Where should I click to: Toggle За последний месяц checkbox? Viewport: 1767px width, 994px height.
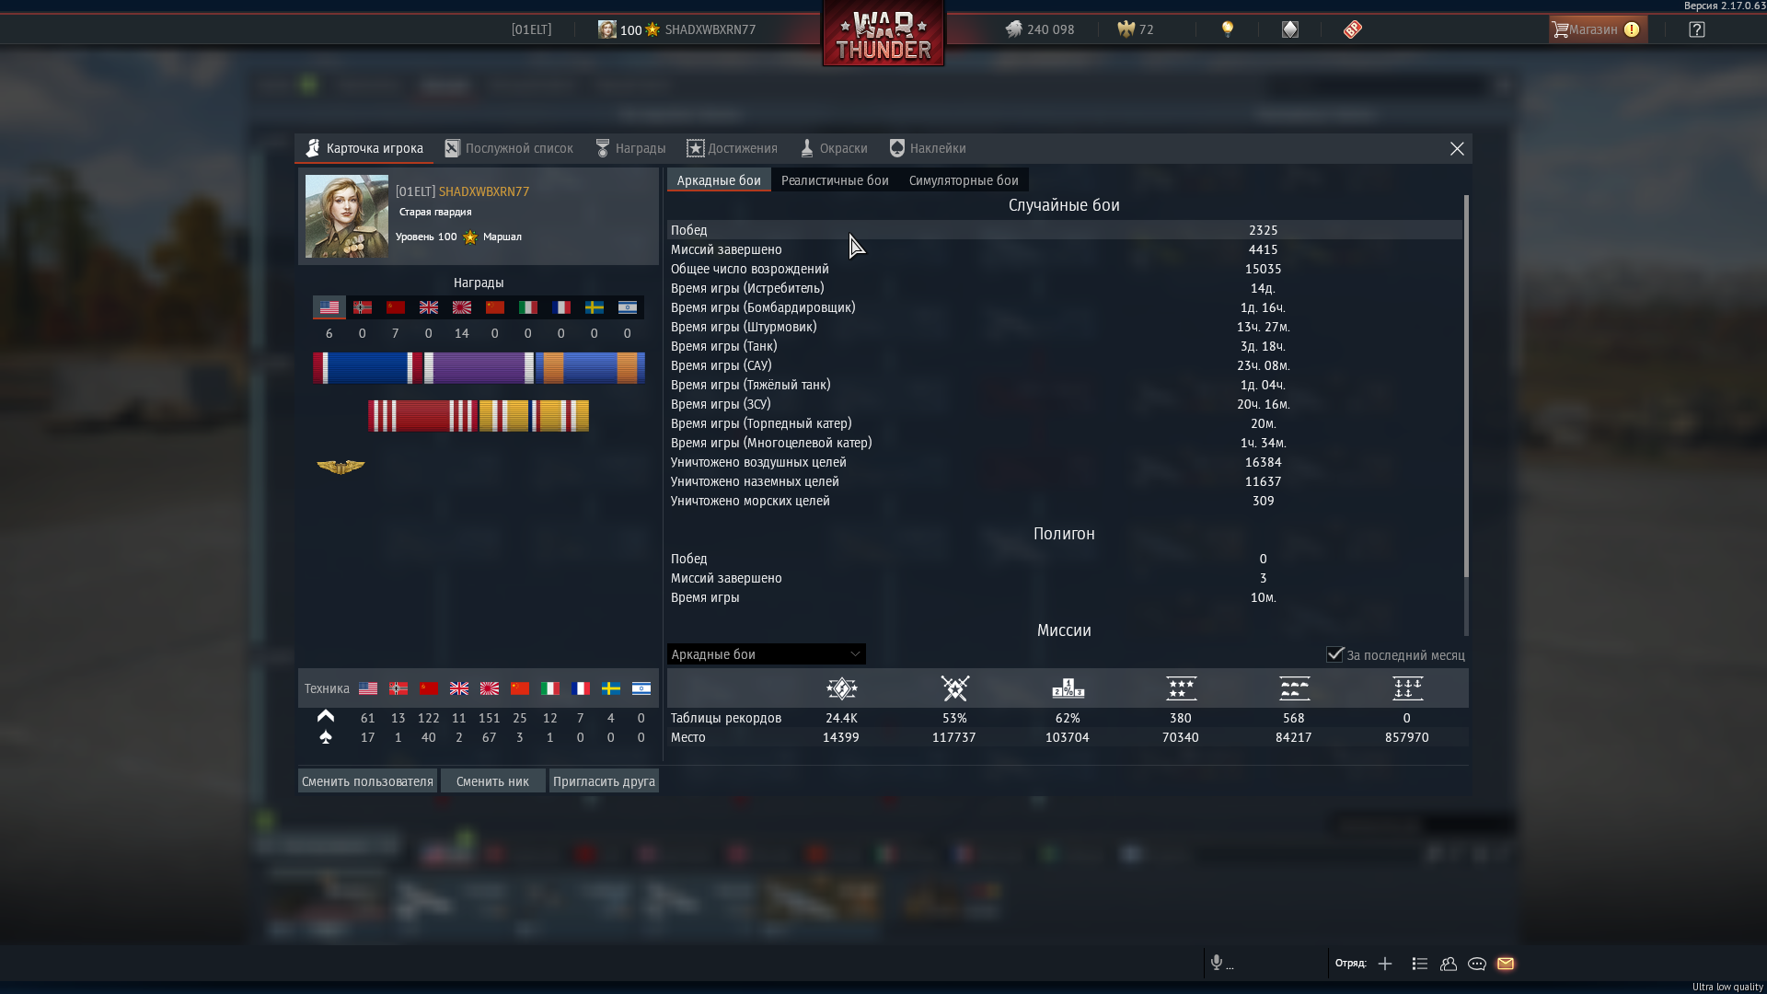(1334, 654)
